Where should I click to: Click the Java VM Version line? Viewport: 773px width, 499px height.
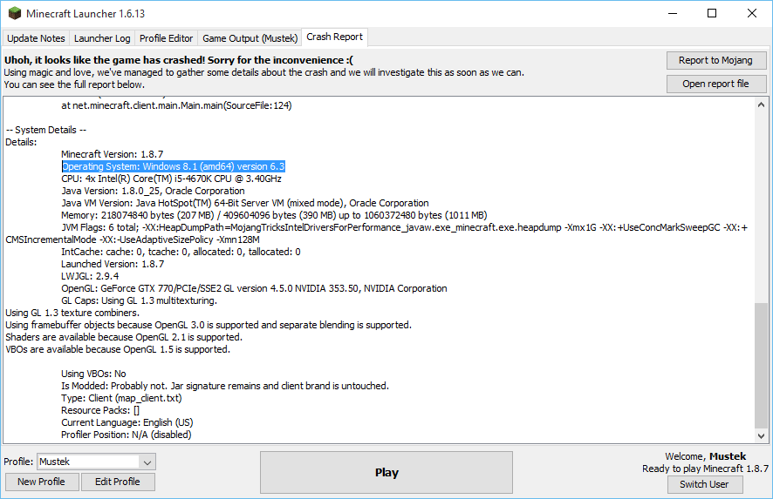(x=245, y=203)
